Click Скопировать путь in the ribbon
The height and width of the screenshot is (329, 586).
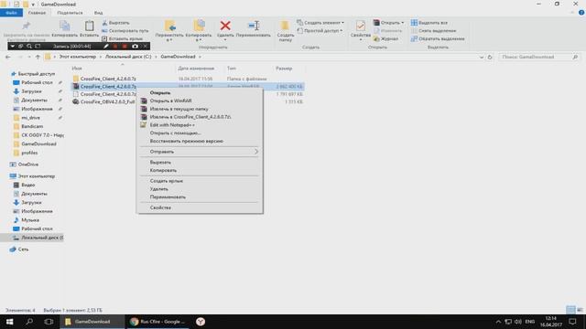click(x=125, y=30)
